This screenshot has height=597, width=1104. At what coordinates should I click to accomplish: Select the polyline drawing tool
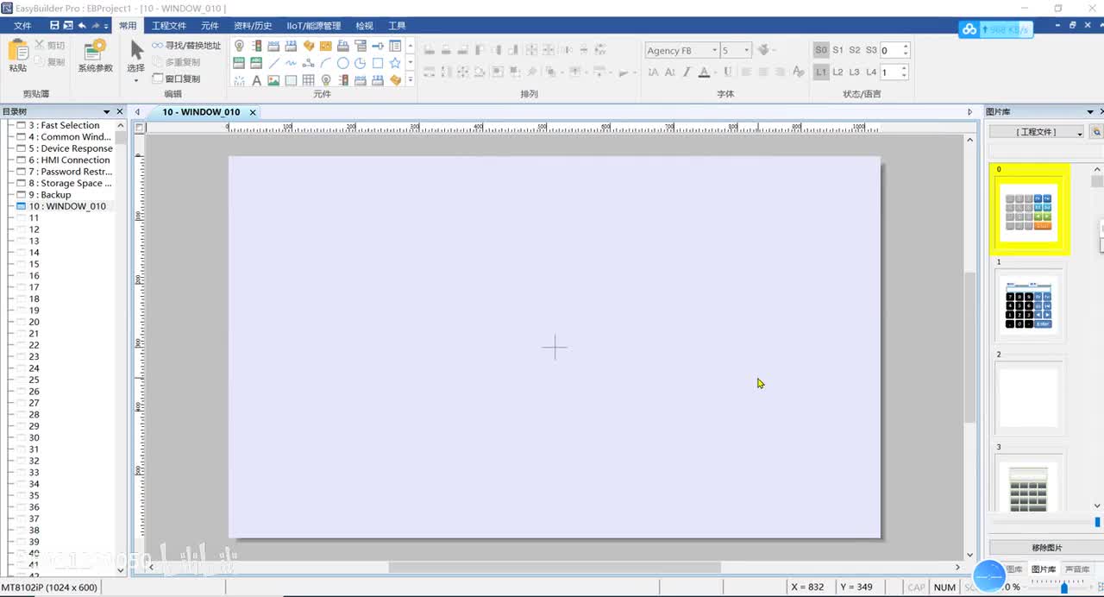[291, 63]
